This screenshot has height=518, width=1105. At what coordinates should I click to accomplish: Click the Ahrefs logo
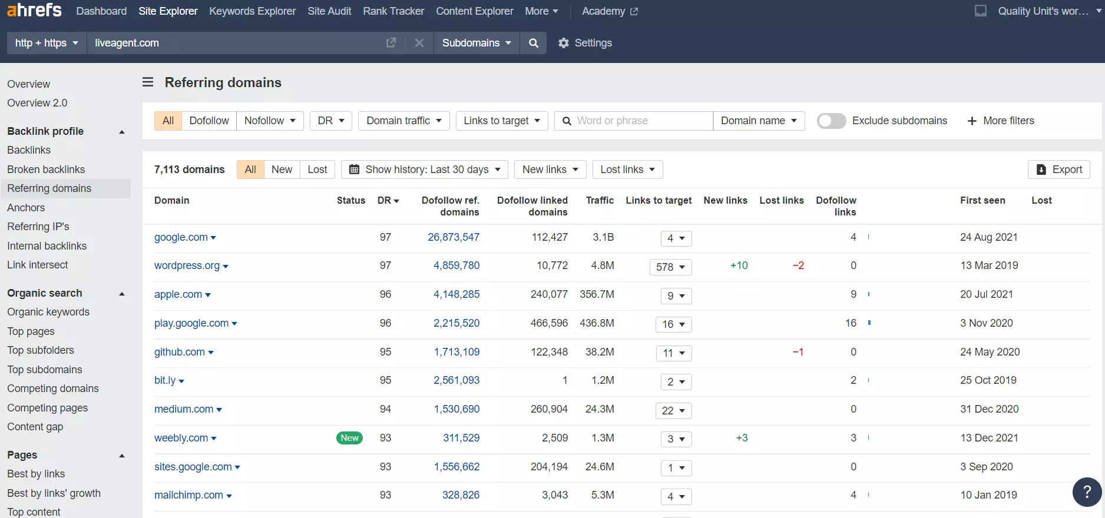(x=34, y=11)
